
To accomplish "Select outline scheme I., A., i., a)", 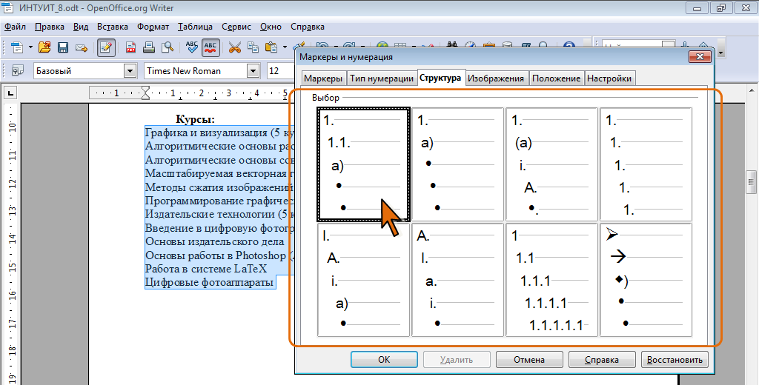I will click(363, 280).
